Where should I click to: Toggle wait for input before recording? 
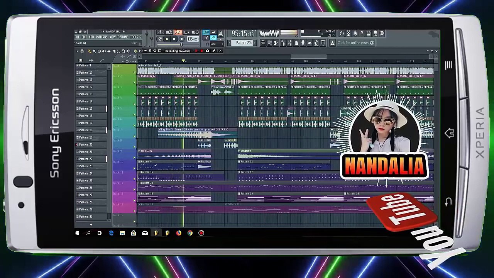tap(169, 32)
